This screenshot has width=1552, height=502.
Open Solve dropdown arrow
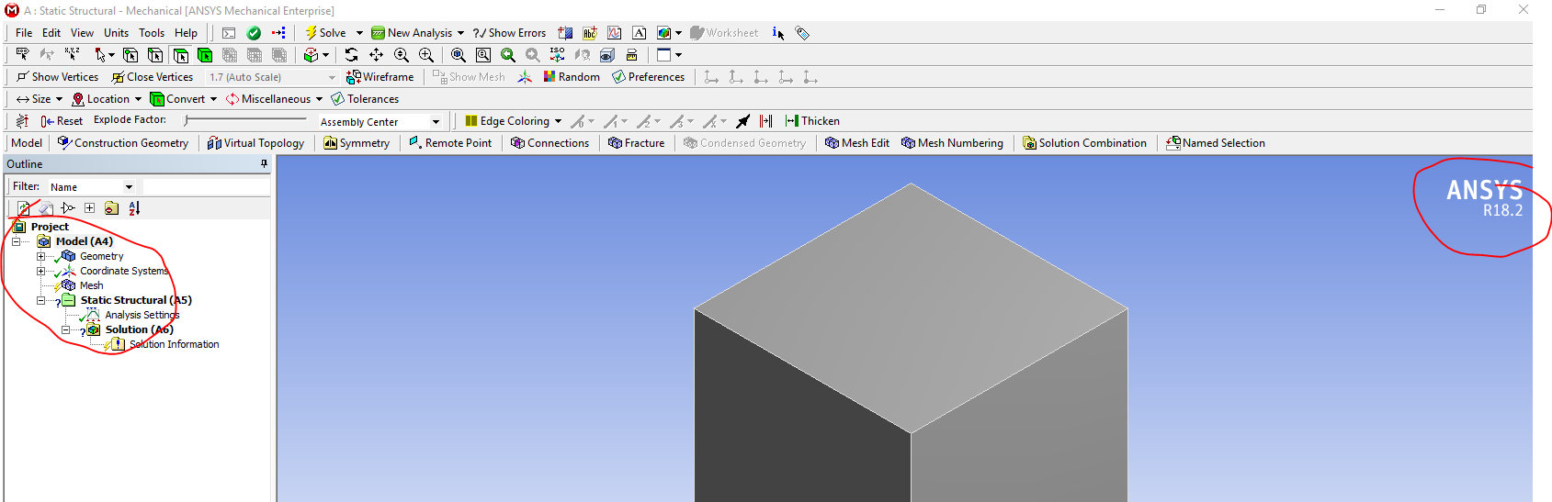pos(359,33)
